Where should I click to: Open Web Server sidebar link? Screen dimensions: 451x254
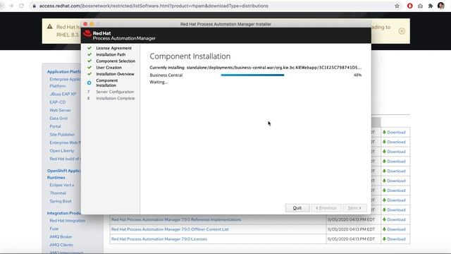[60, 110]
